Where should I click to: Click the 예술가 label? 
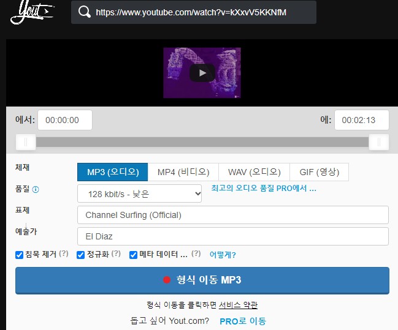26,231
